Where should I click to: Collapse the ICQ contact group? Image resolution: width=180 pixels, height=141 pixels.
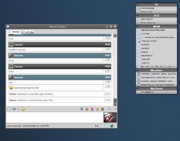(x=138, y=16)
